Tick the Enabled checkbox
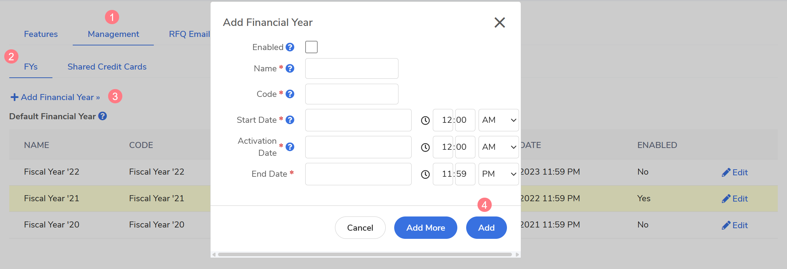This screenshot has height=269, width=787. point(311,47)
